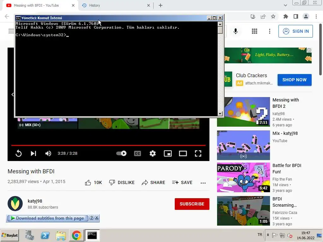Image resolution: width=323 pixels, height=242 pixels.
Task: Click Download subtitles from this page
Action: pyautogui.click(x=47, y=218)
